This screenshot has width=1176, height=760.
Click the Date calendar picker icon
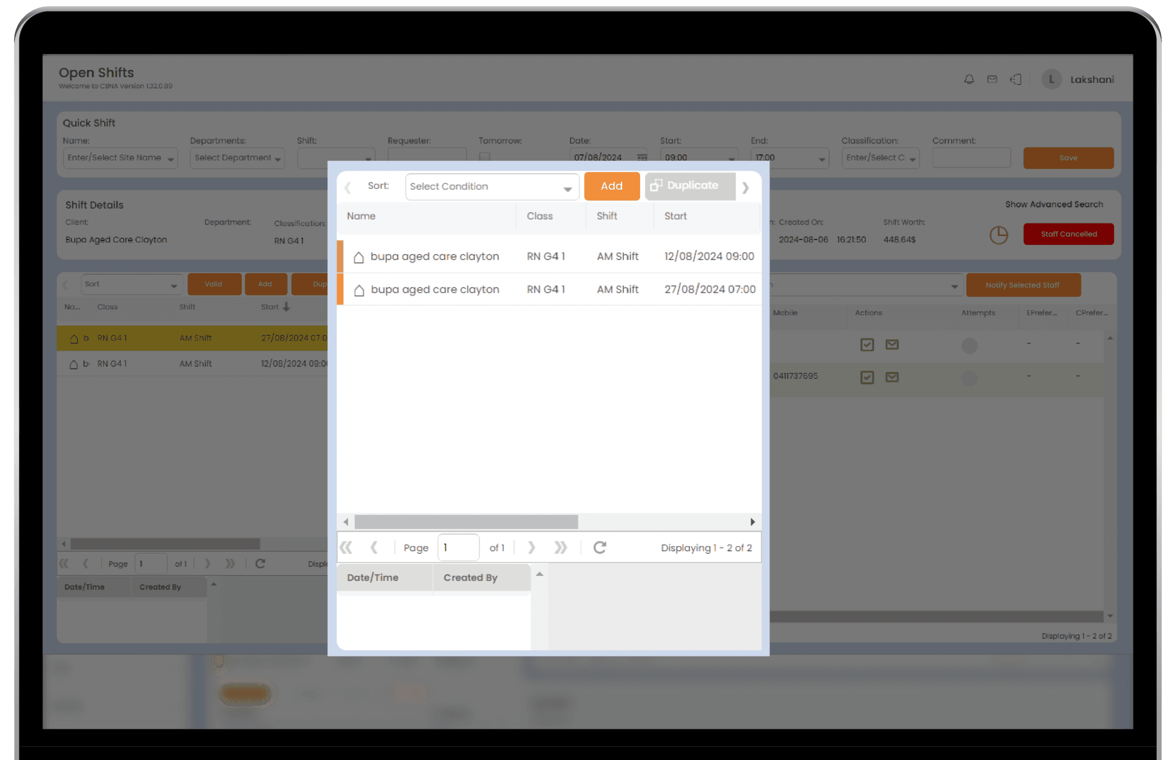641,157
